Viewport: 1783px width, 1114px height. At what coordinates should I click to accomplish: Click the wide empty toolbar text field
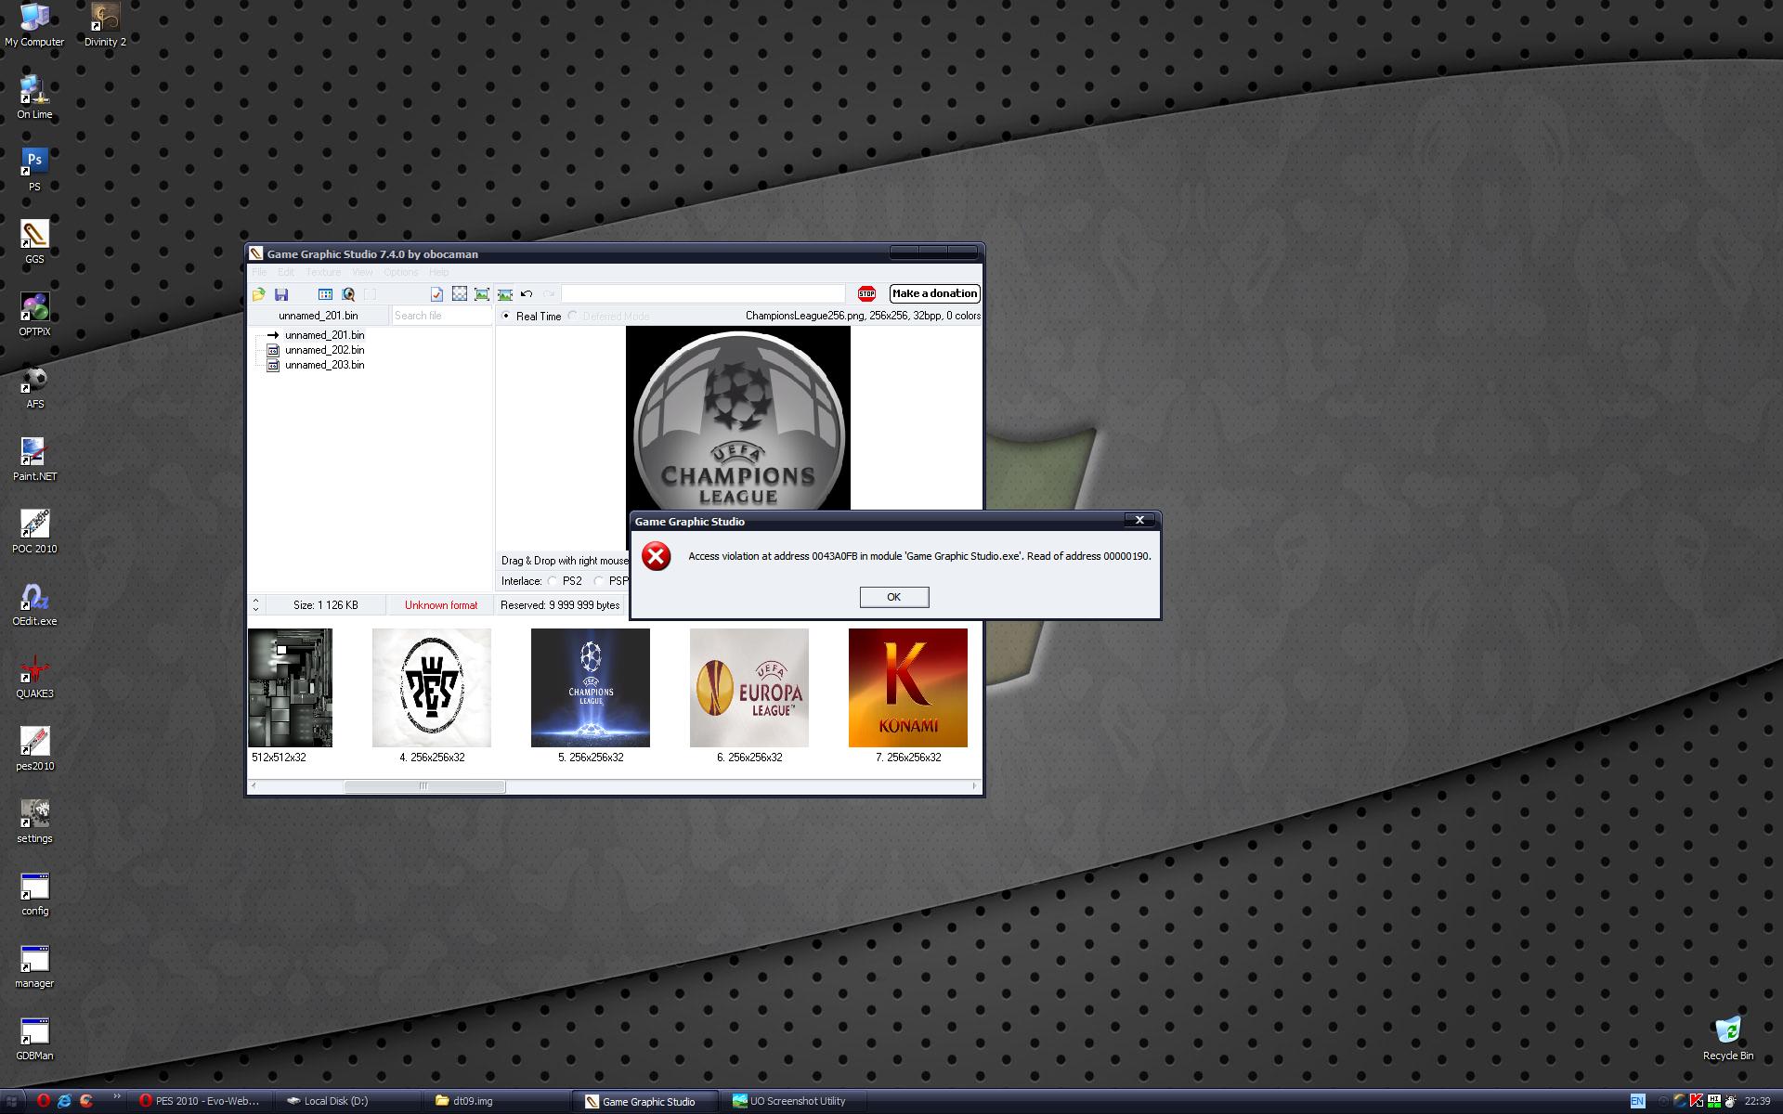pos(703,294)
